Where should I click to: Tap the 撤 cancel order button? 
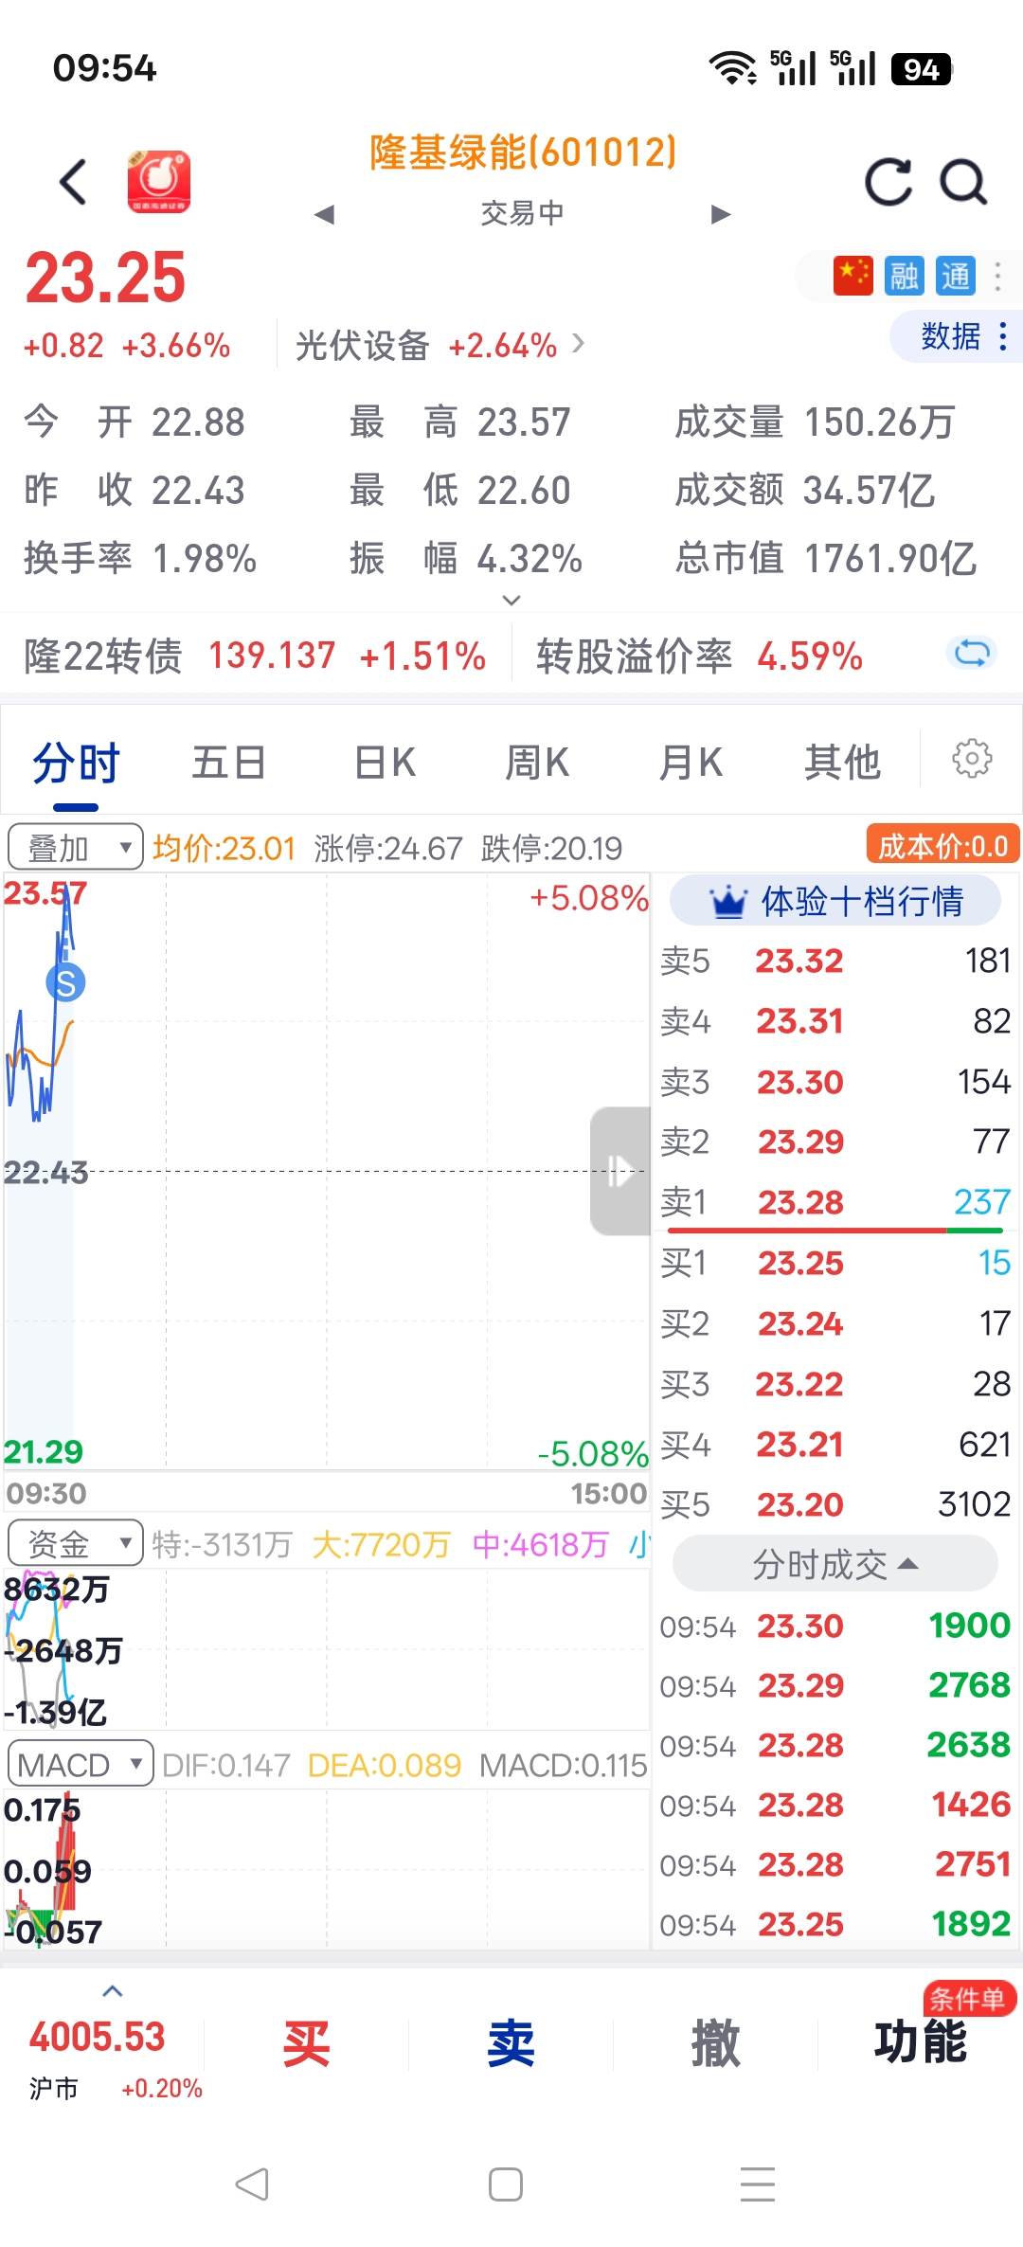click(x=715, y=2044)
